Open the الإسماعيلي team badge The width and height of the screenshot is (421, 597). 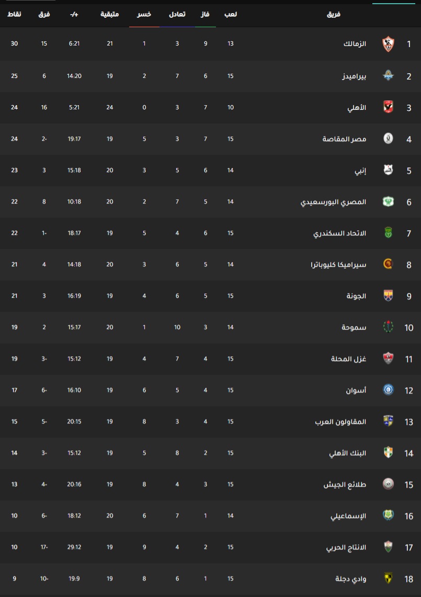[x=388, y=515]
